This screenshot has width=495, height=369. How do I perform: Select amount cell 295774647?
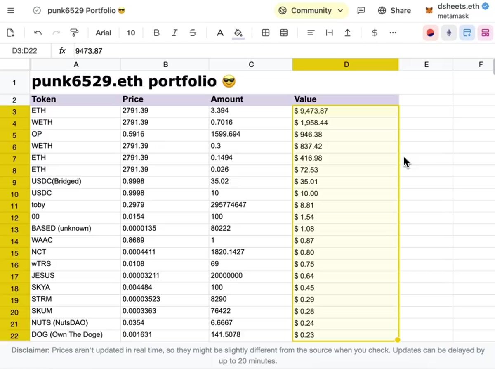click(x=251, y=205)
